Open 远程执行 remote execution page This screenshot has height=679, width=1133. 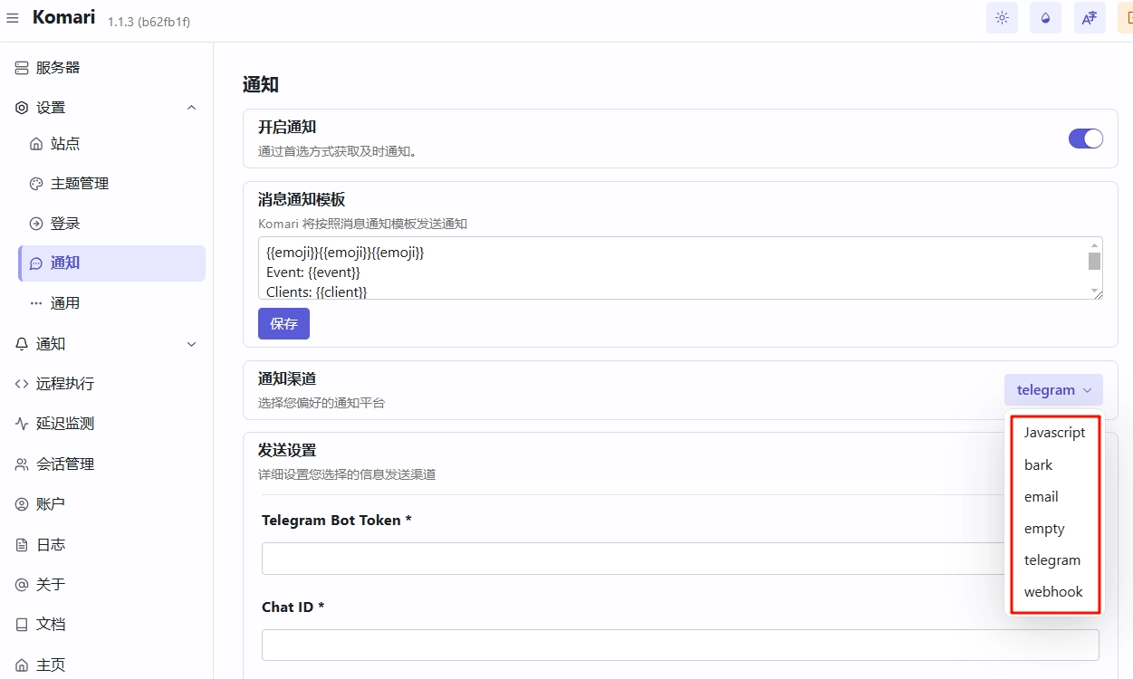pos(64,384)
